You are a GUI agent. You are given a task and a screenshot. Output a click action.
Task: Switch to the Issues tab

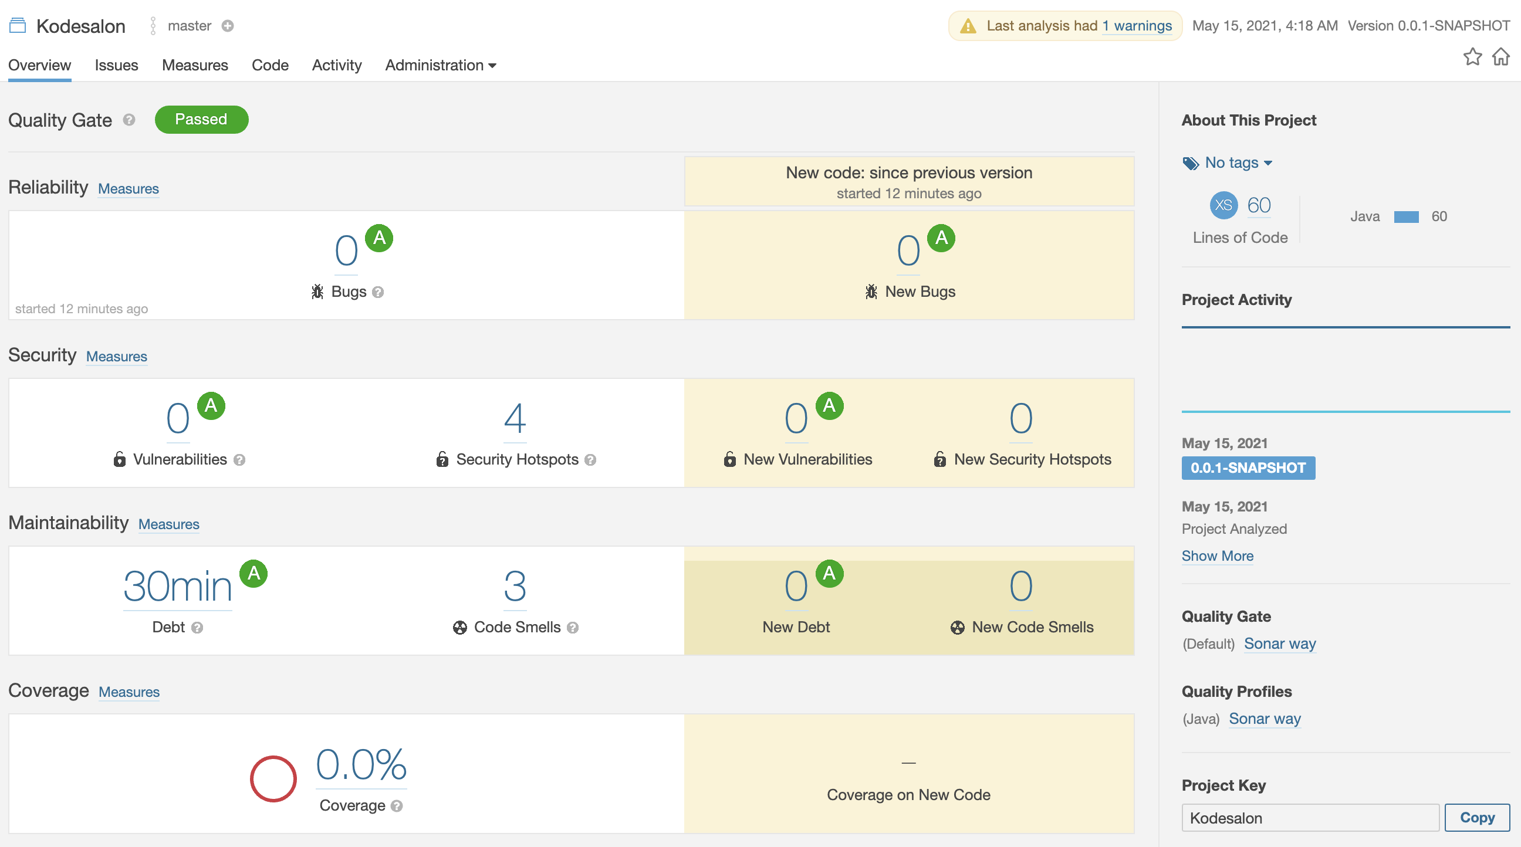116,65
